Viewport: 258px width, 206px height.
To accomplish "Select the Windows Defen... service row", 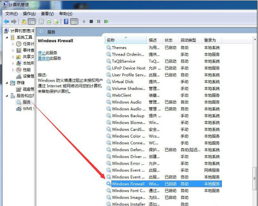I will point(164,150).
